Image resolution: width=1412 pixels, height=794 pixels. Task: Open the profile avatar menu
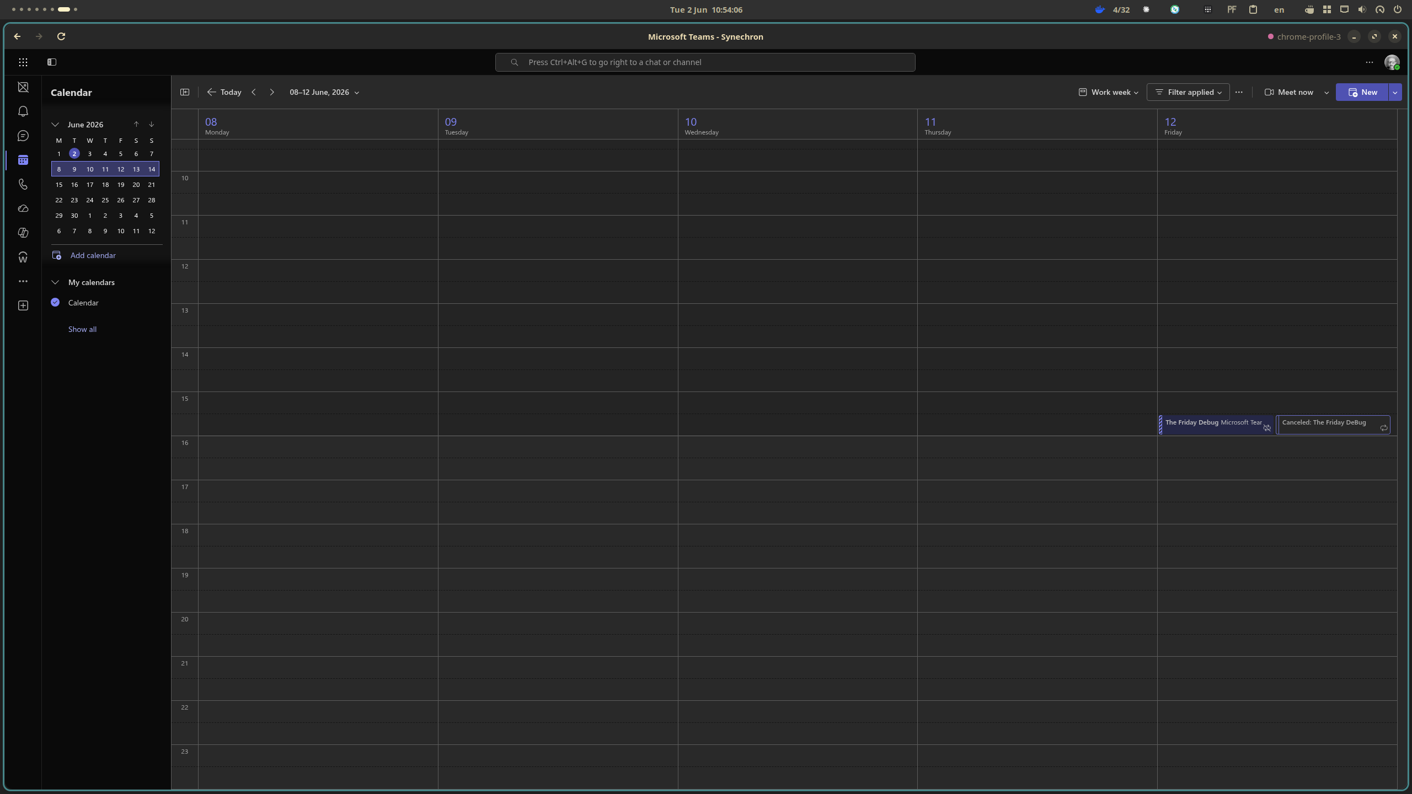point(1392,62)
